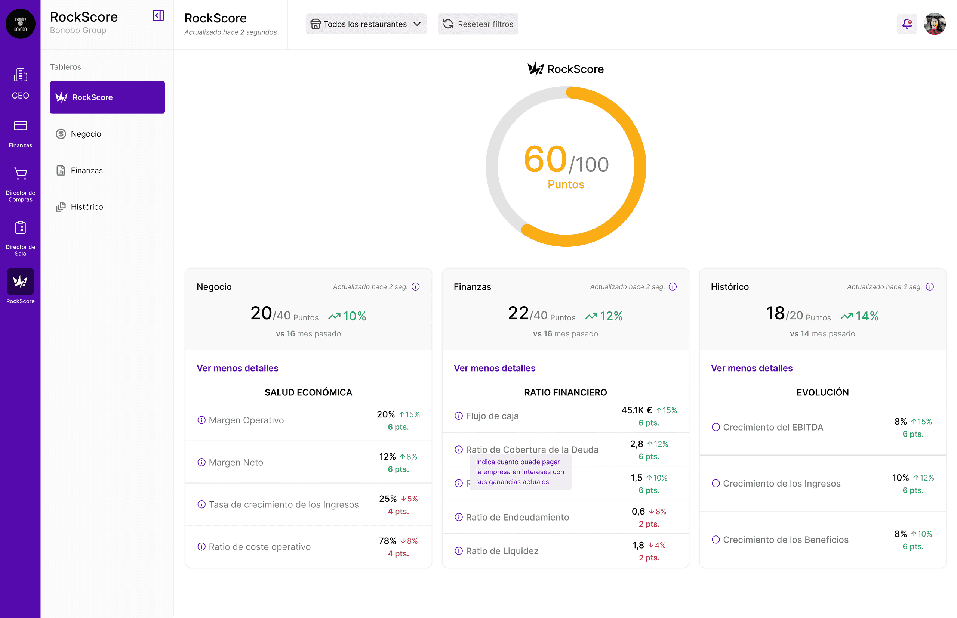Open the user profile avatar
The width and height of the screenshot is (957, 618).
935,24
